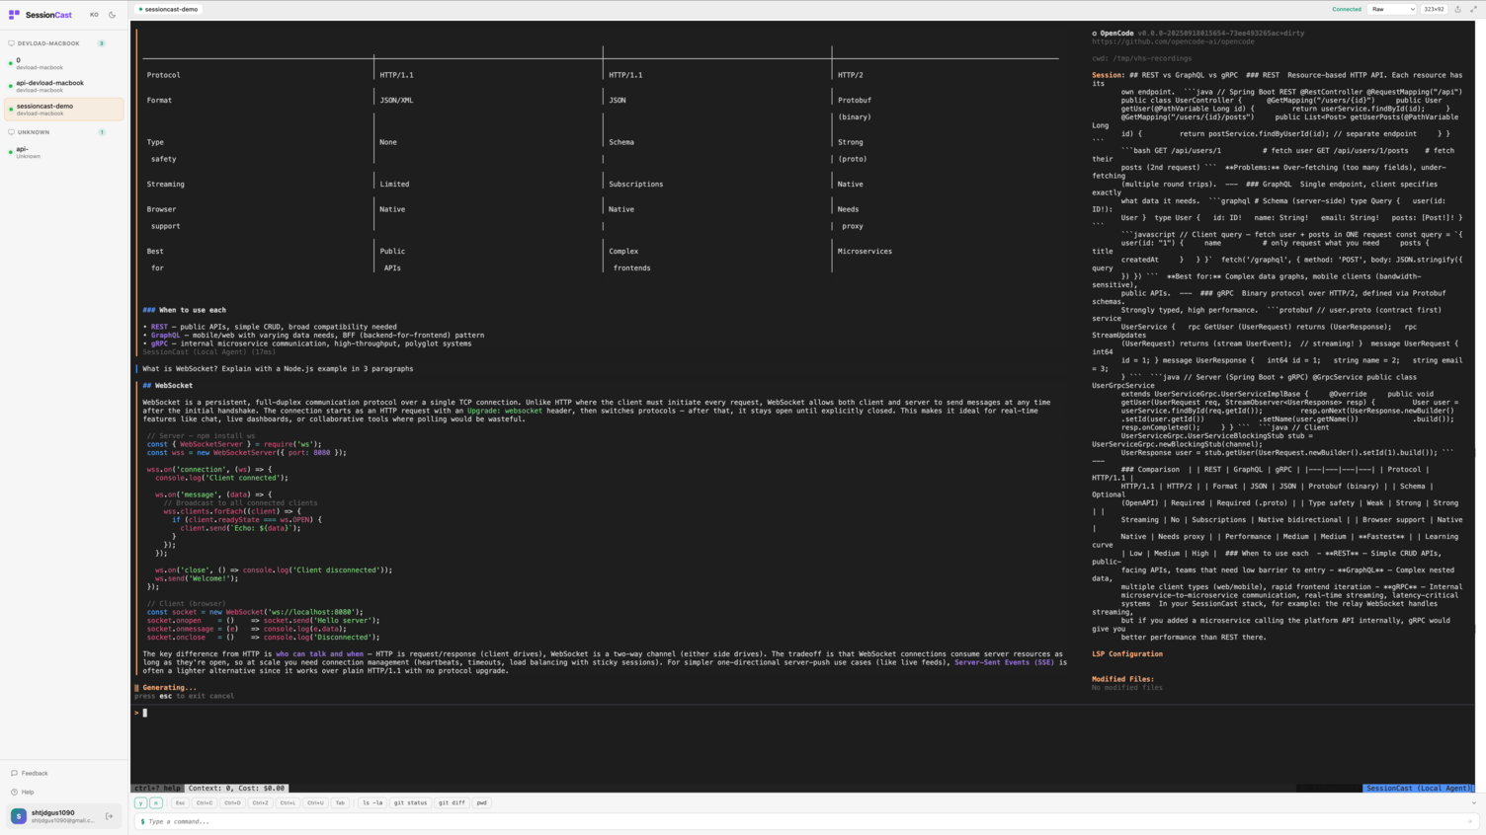Click the share/export icon in the header
This screenshot has height=835, width=1486.
[x=1457, y=9]
